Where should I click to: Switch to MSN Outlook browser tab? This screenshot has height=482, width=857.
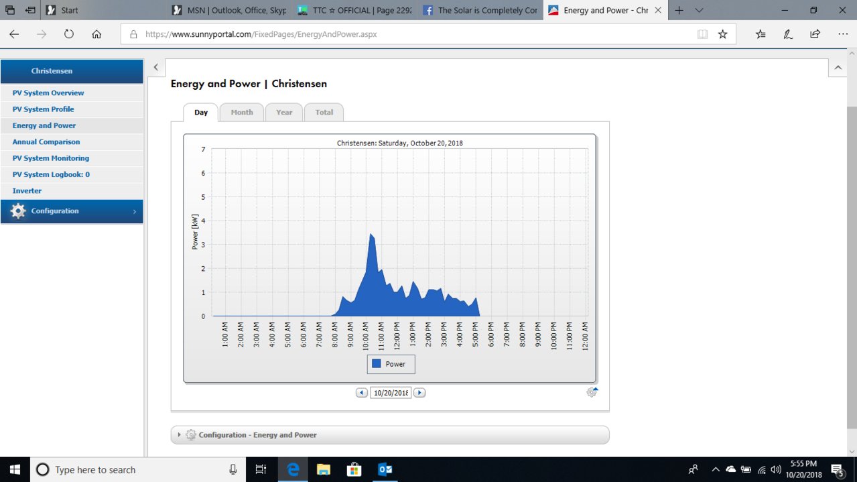[x=228, y=11]
